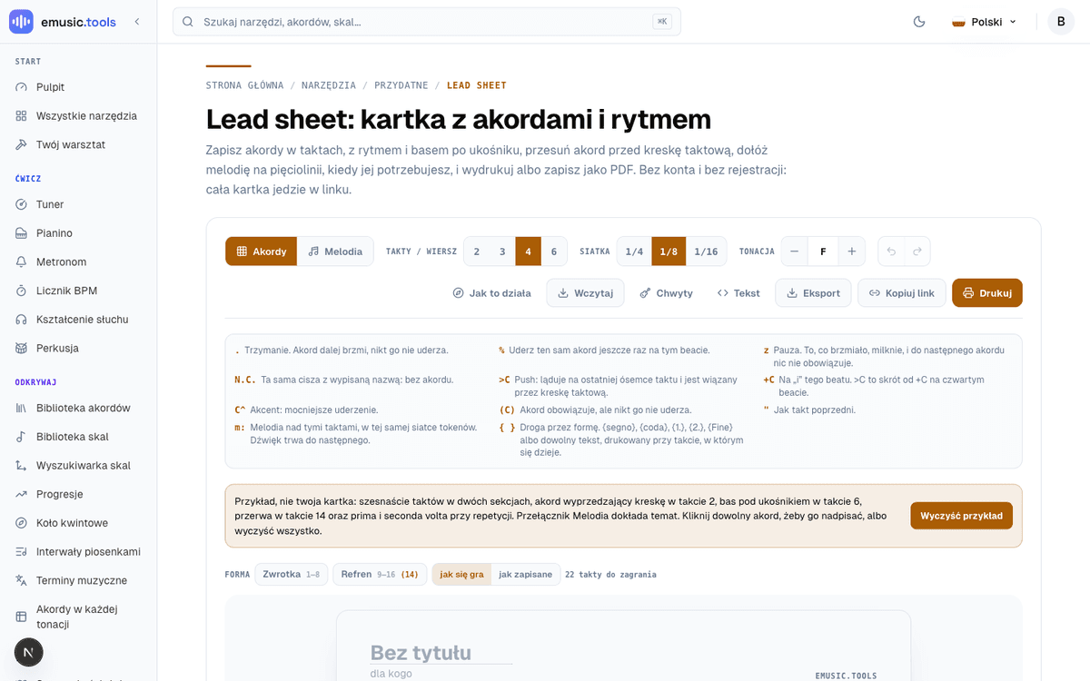Set 3 bars per line
1090x681 pixels.
tap(502, 252)
